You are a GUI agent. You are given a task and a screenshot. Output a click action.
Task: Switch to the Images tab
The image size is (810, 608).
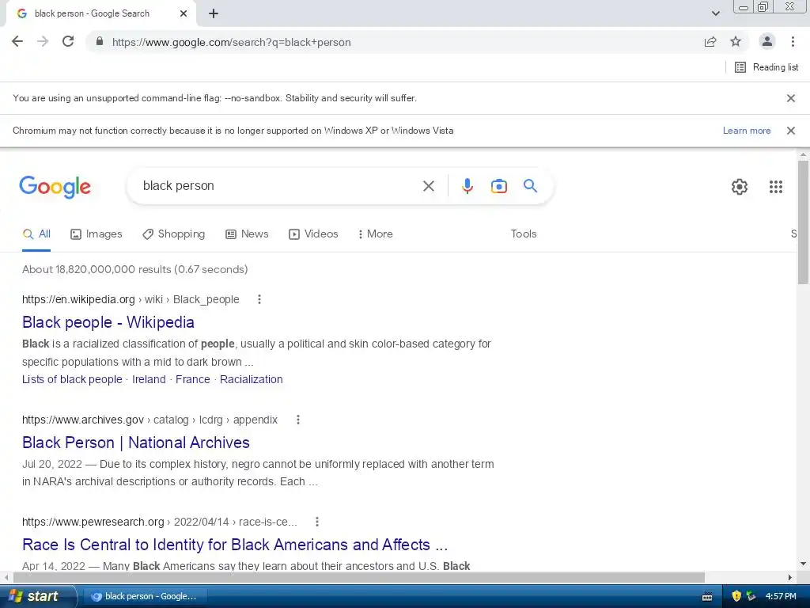click(97, 234)
